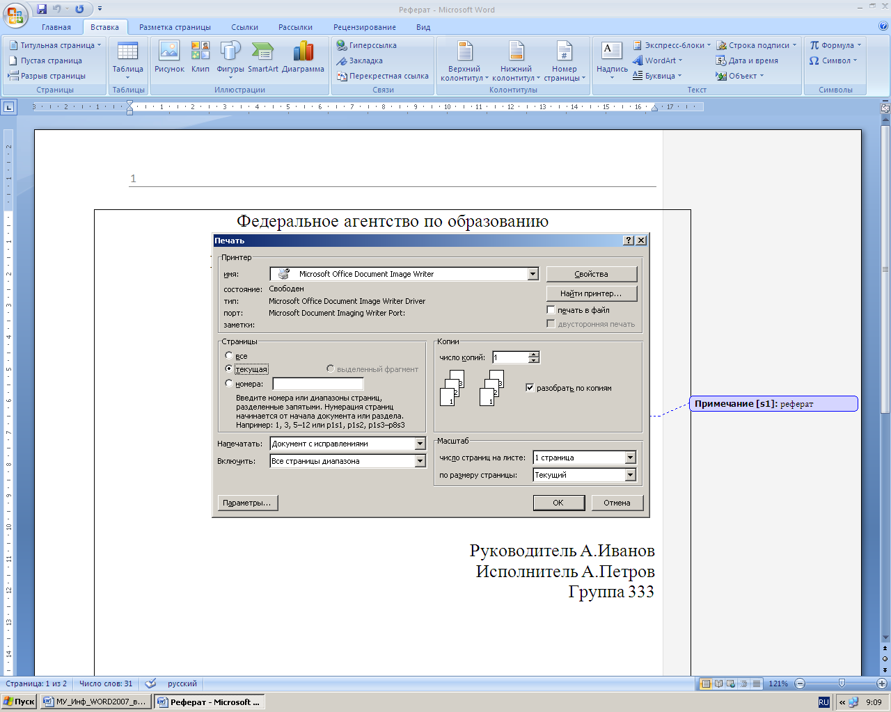Switch to web layout view button
The width and height of the screenshot is (891, 712).
732,684
